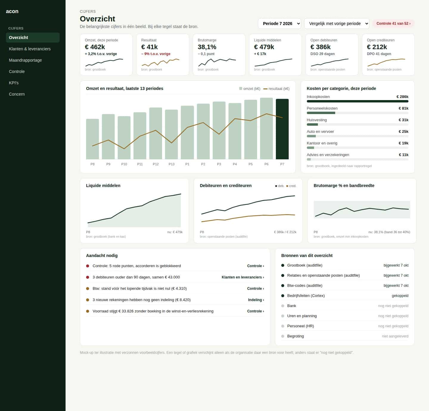The image size is (429, 411).
Task: Click the omzet (k€) legend swatch
Action: coord(241,88)
